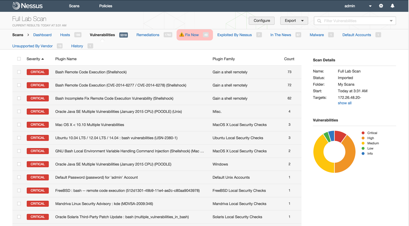Select the Vulnerabilities tab
The height and width of the screenshot is (226, 409).
point(102,35)
